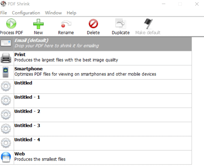The image size is (204, 166).
Task: Click the green Process PDF play icon
Action: click(11, 24)
